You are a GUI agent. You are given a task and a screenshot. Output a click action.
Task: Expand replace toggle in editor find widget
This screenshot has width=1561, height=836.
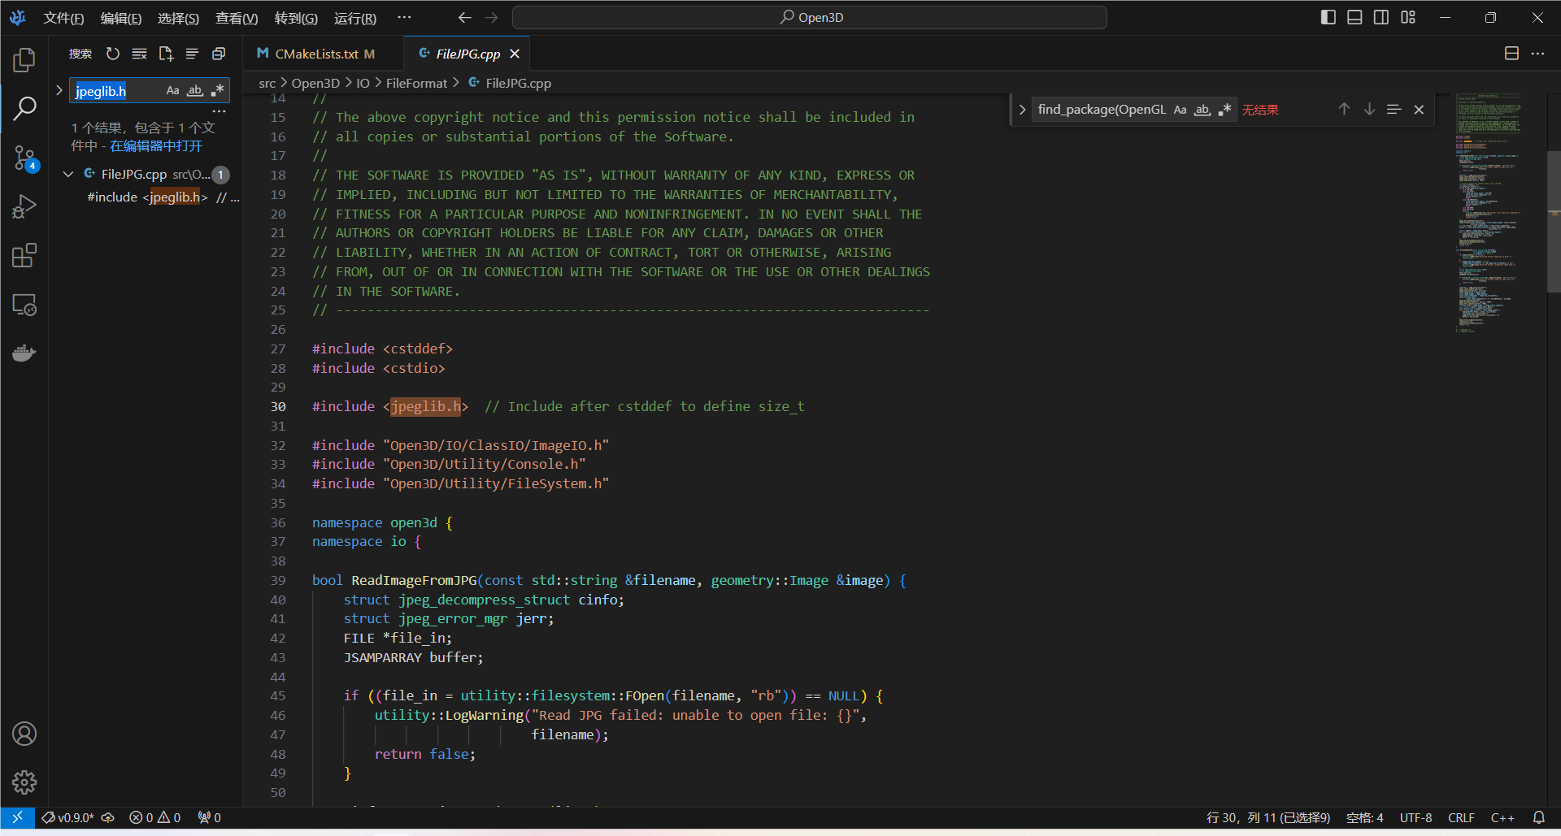pyautogui.click(x=1022, y=110)
